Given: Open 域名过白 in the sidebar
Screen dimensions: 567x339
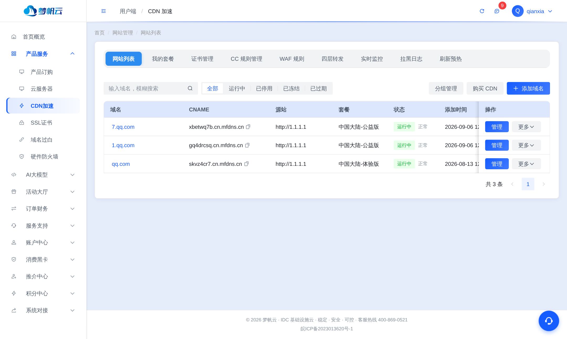Looking at the screenshot, I should point(43,140).
